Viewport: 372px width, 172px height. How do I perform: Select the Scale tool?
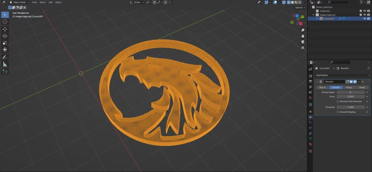[4, 43]
